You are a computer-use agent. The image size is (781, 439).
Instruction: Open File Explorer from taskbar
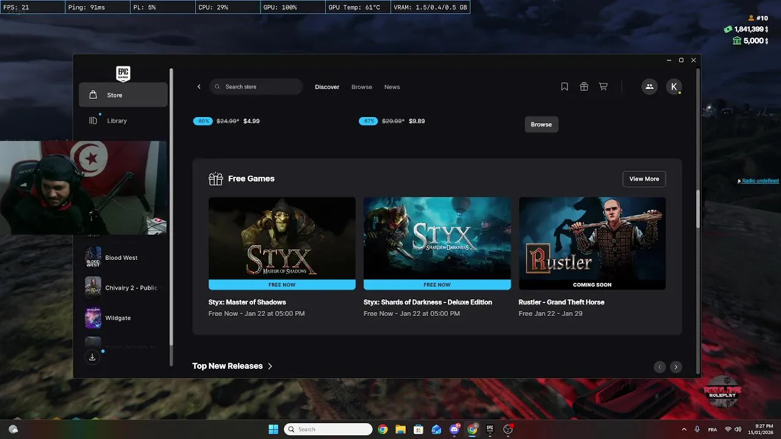[400, 429]
